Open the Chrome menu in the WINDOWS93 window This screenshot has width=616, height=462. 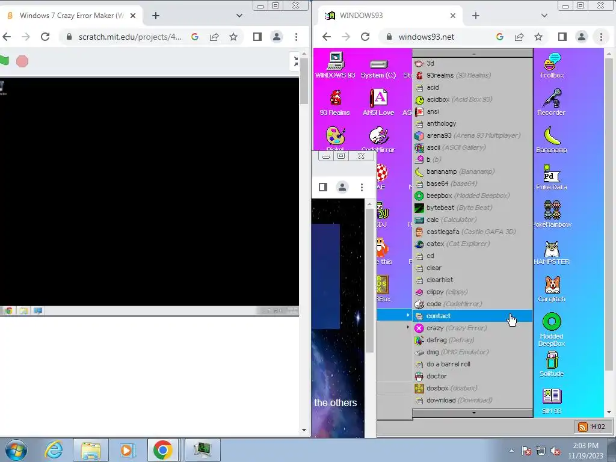[x=601, y=37]
